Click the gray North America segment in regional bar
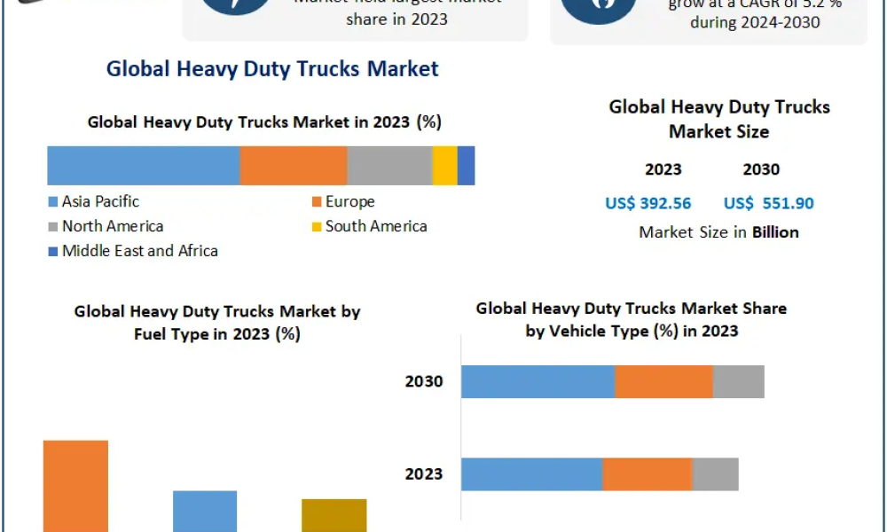The height and width of the screenshot is (532, 887). tap(389, 166)
